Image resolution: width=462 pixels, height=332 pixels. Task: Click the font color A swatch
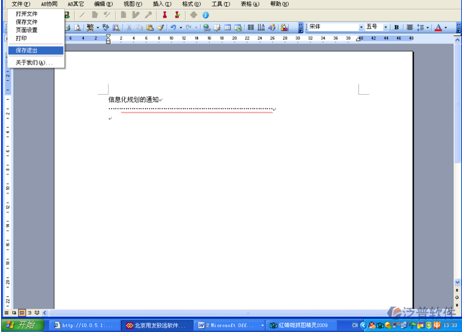[x=438, y=27]
